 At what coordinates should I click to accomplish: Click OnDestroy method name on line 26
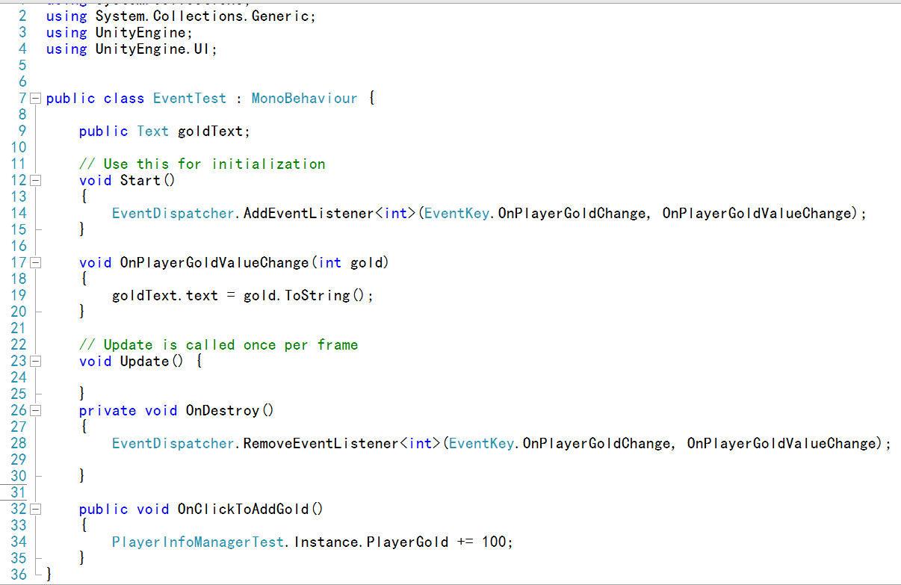223,411
